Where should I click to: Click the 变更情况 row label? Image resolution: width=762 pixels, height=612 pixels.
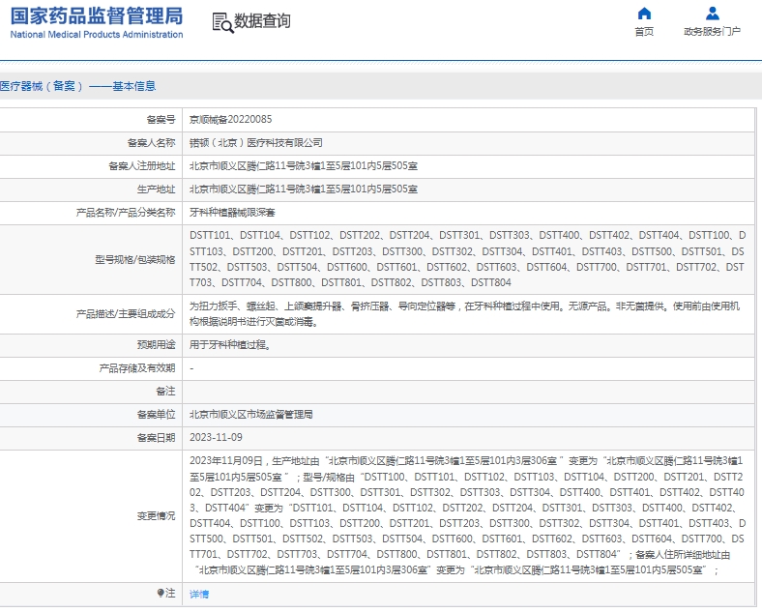click(156, 516)
